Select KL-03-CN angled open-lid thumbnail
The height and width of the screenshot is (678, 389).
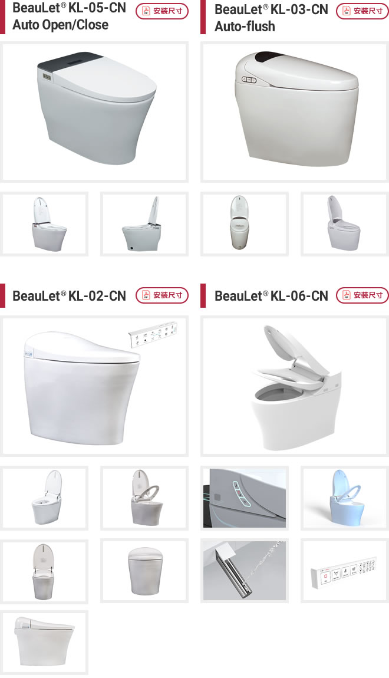(x=345, y=224)
